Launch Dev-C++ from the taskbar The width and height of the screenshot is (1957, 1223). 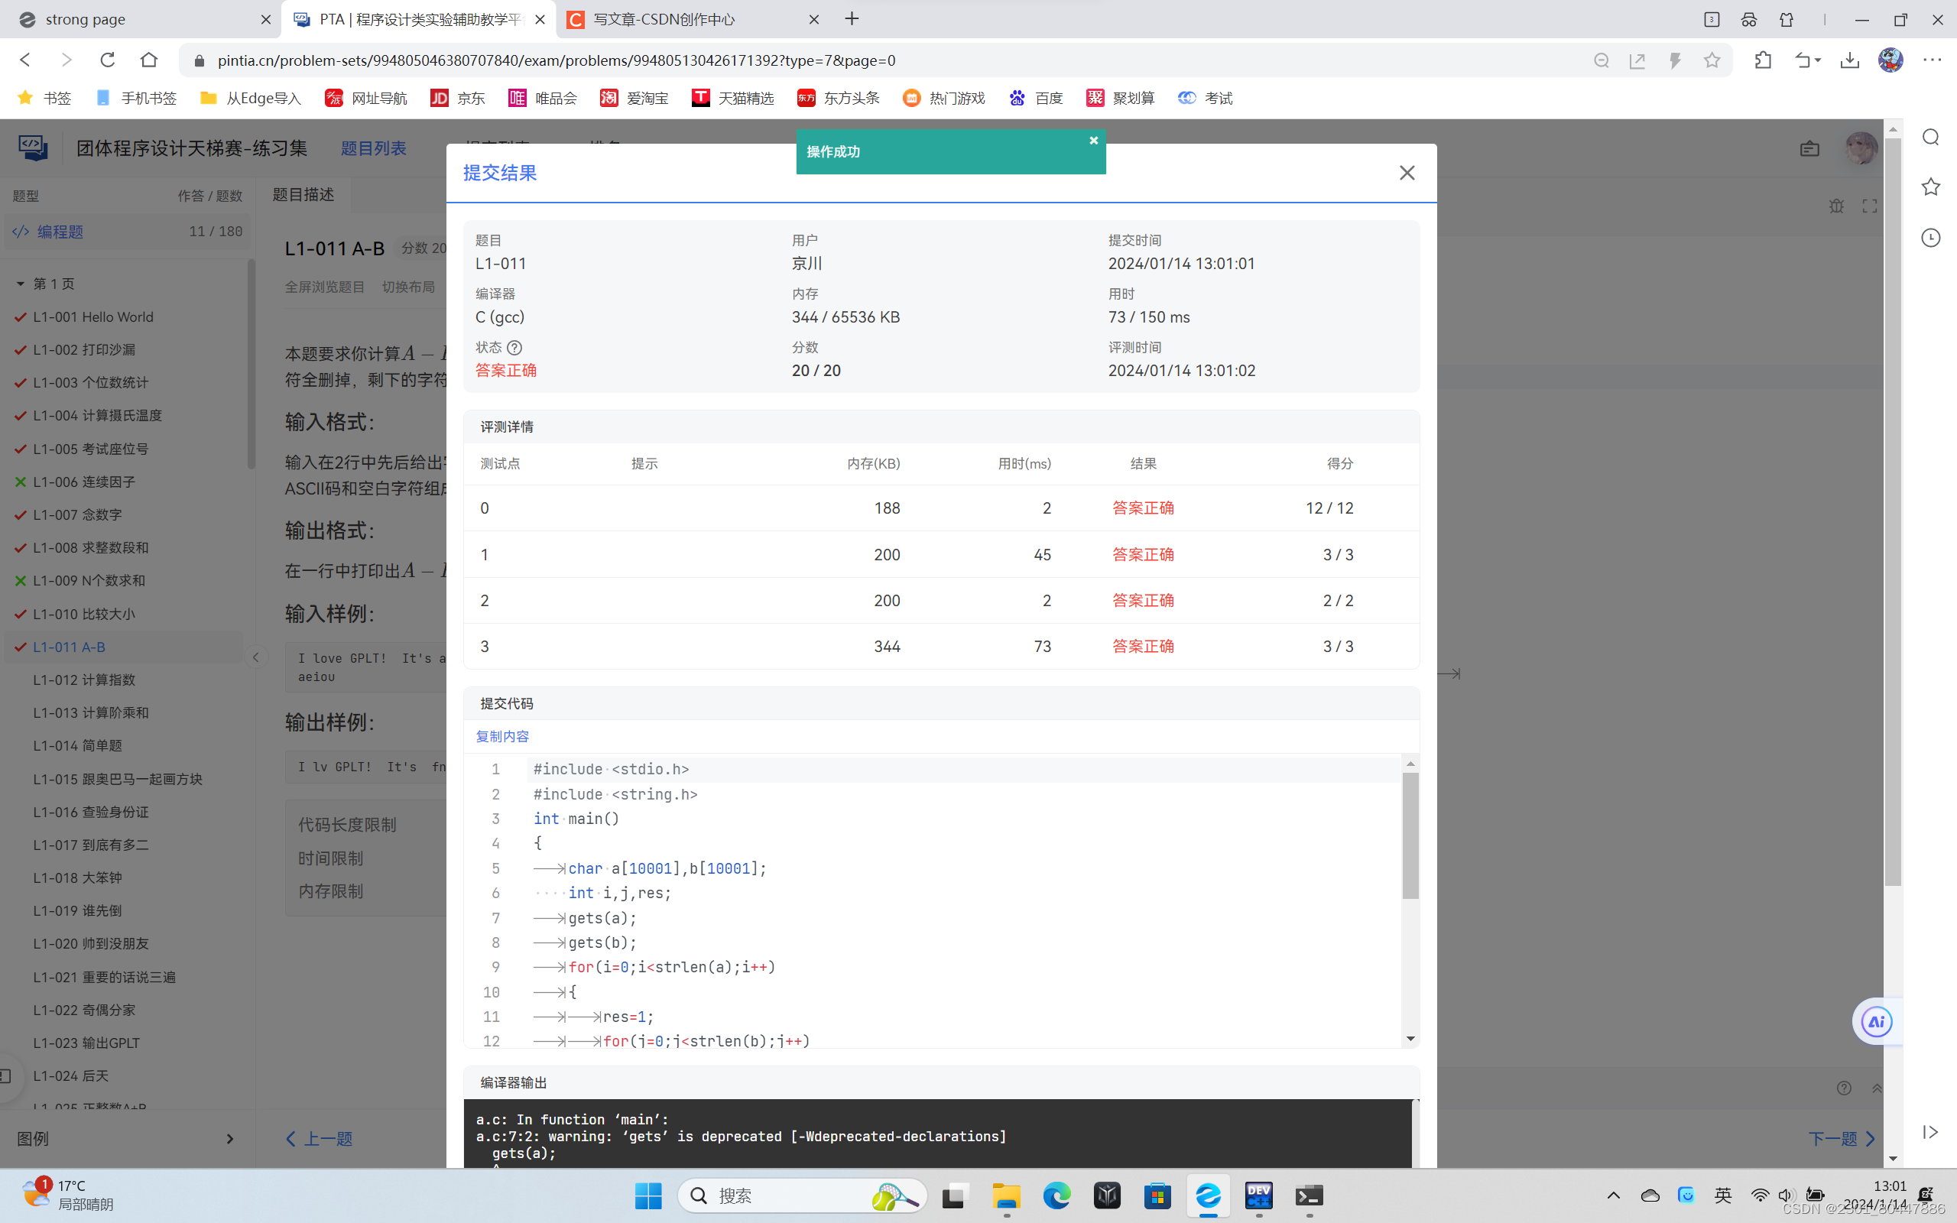(x=1258, y=1195)
